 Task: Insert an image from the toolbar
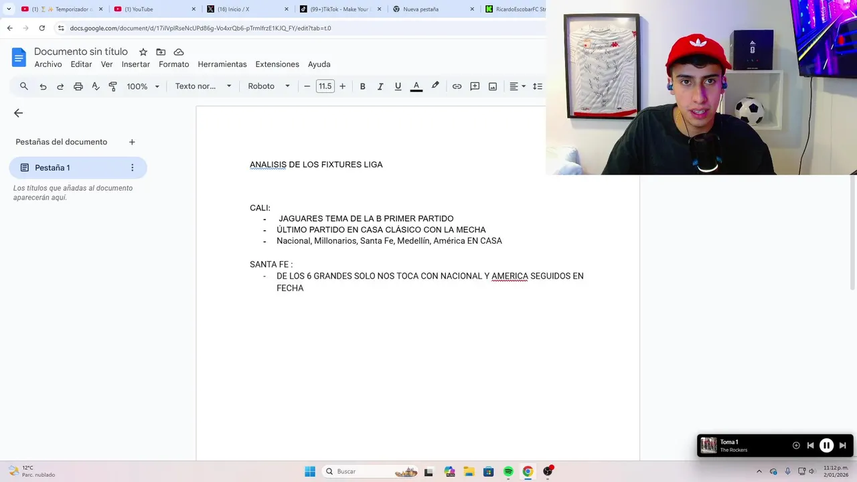(493, 86)
